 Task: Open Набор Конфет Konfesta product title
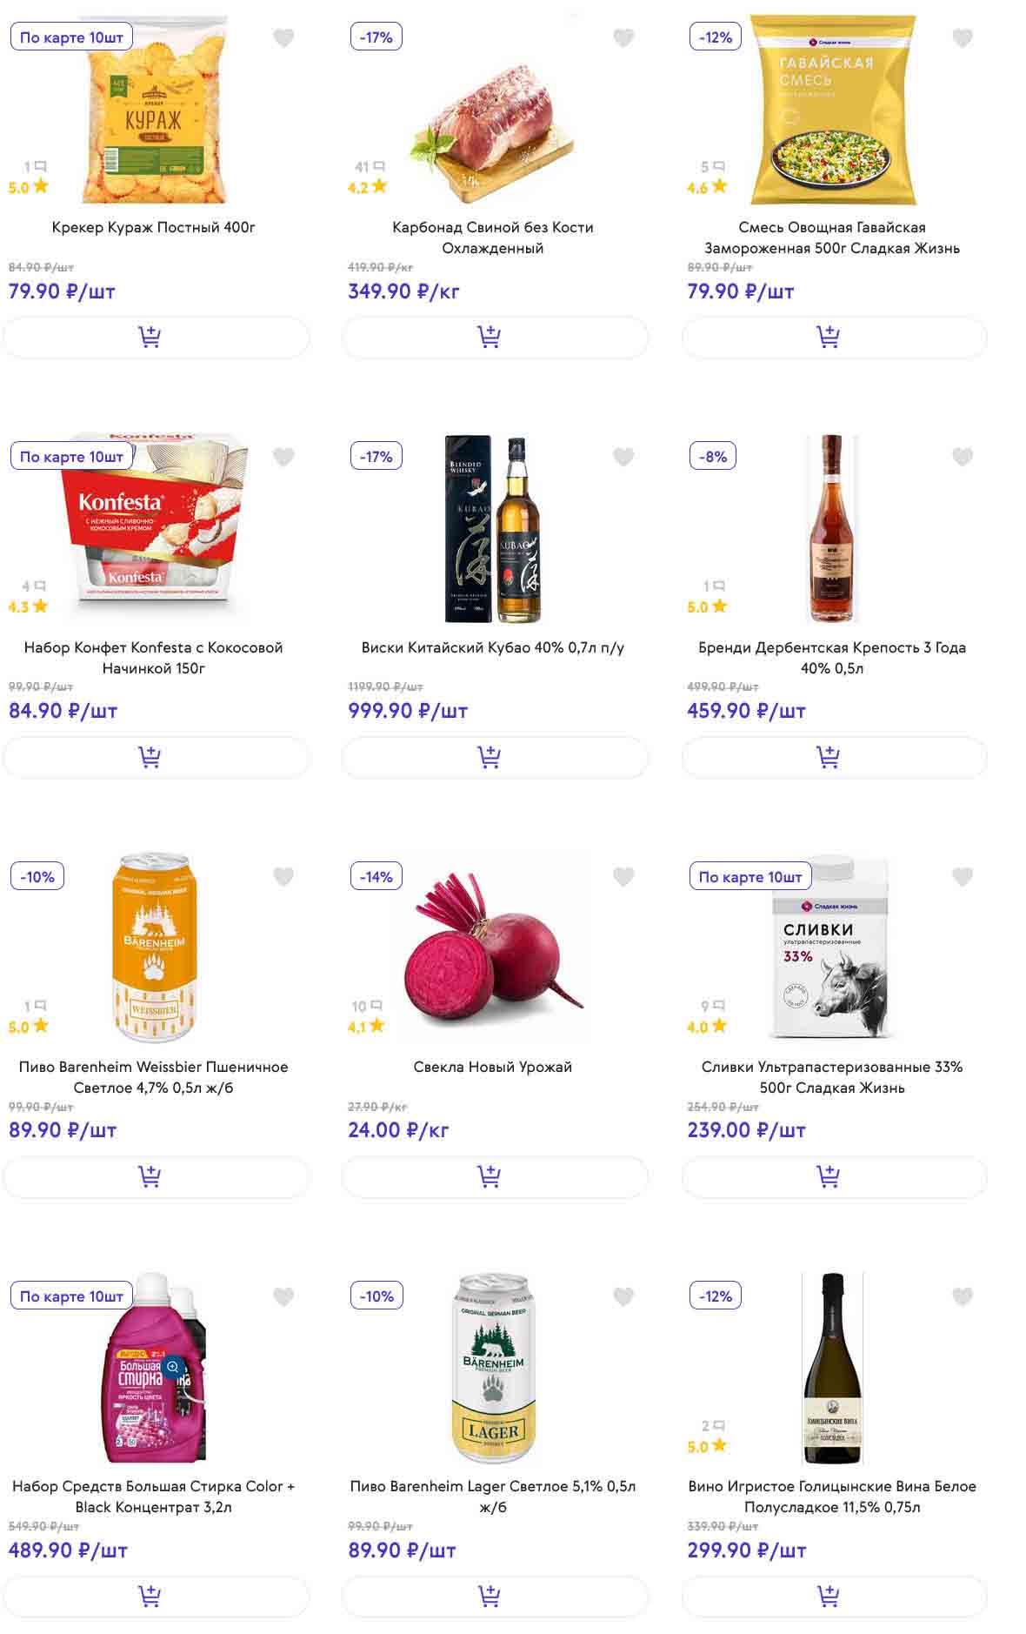pyautogui.click(x=154, y=658)
